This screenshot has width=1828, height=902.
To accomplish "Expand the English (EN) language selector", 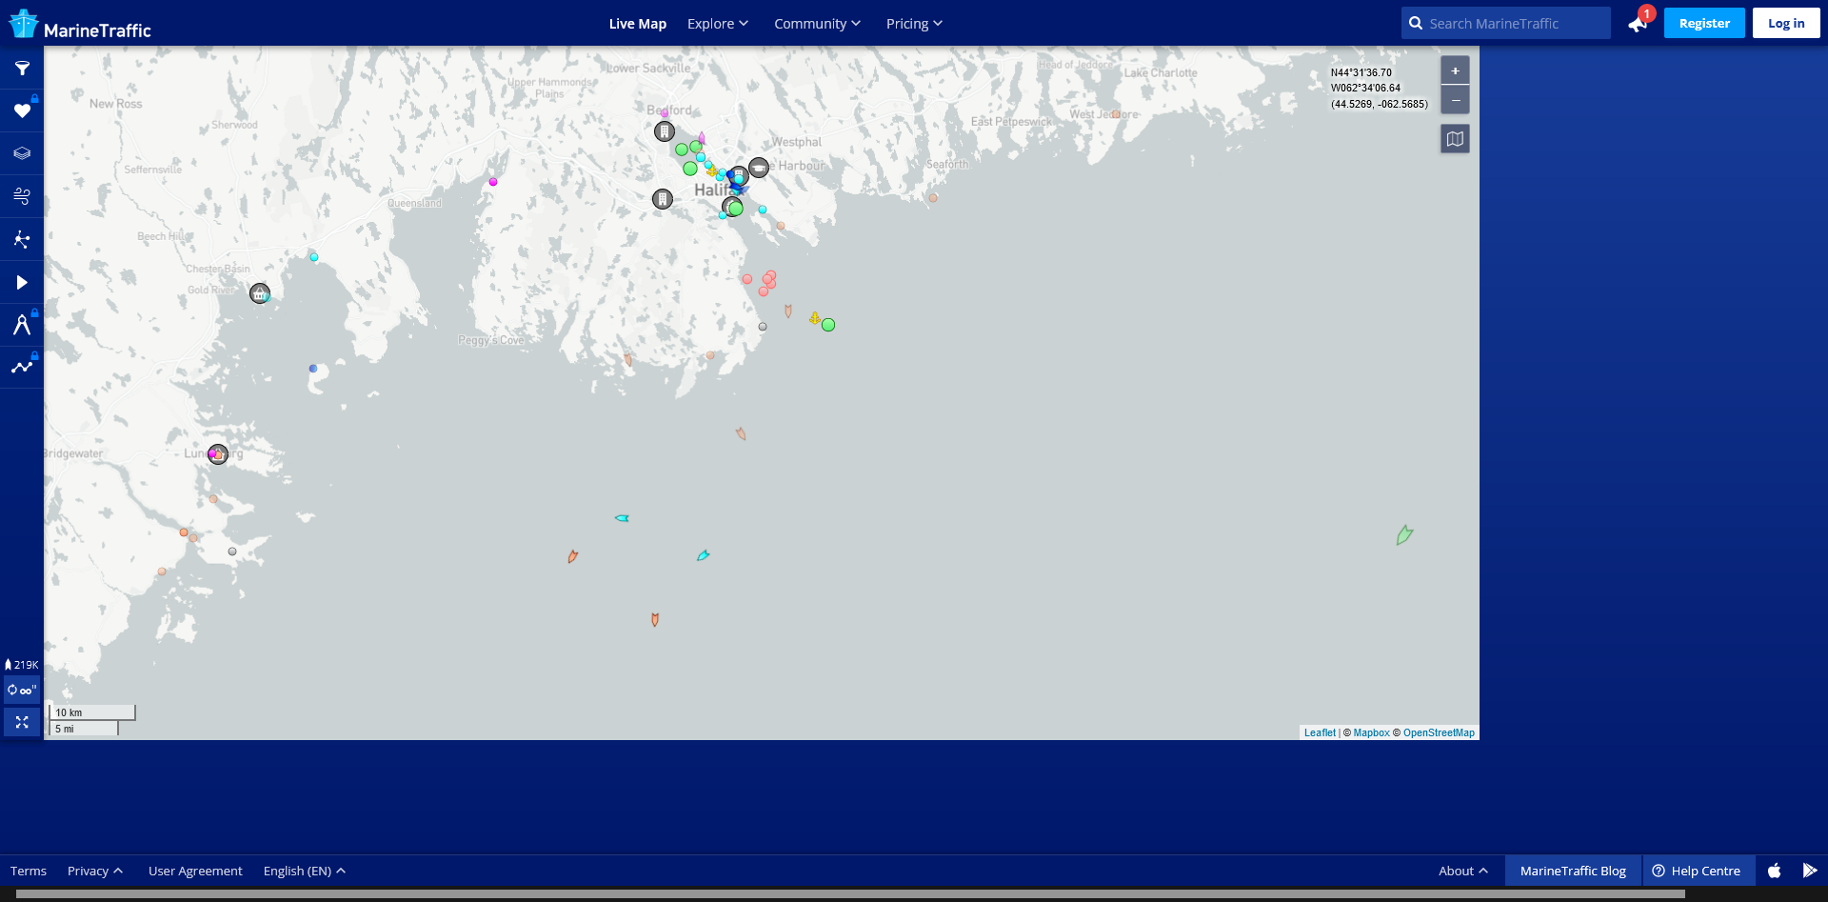I will (x=305, y=871).
